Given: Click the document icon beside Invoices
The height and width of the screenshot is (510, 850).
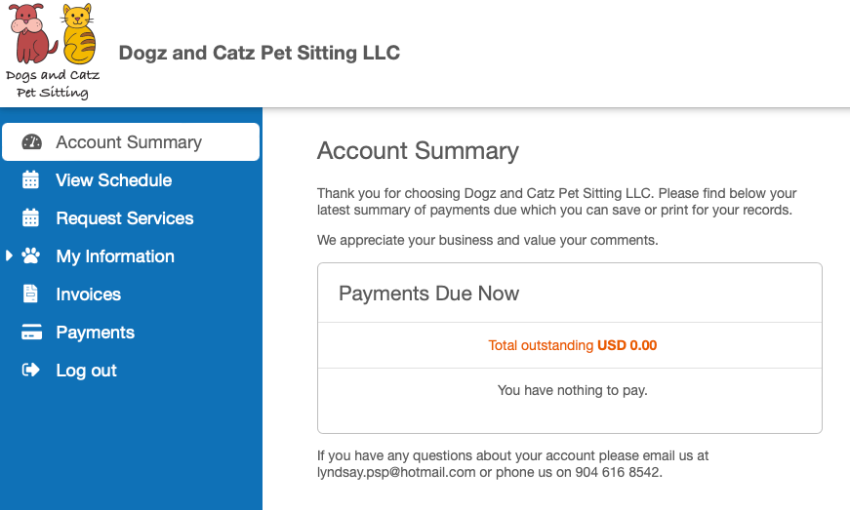Looking at the screenshot, I should [30, 294].
